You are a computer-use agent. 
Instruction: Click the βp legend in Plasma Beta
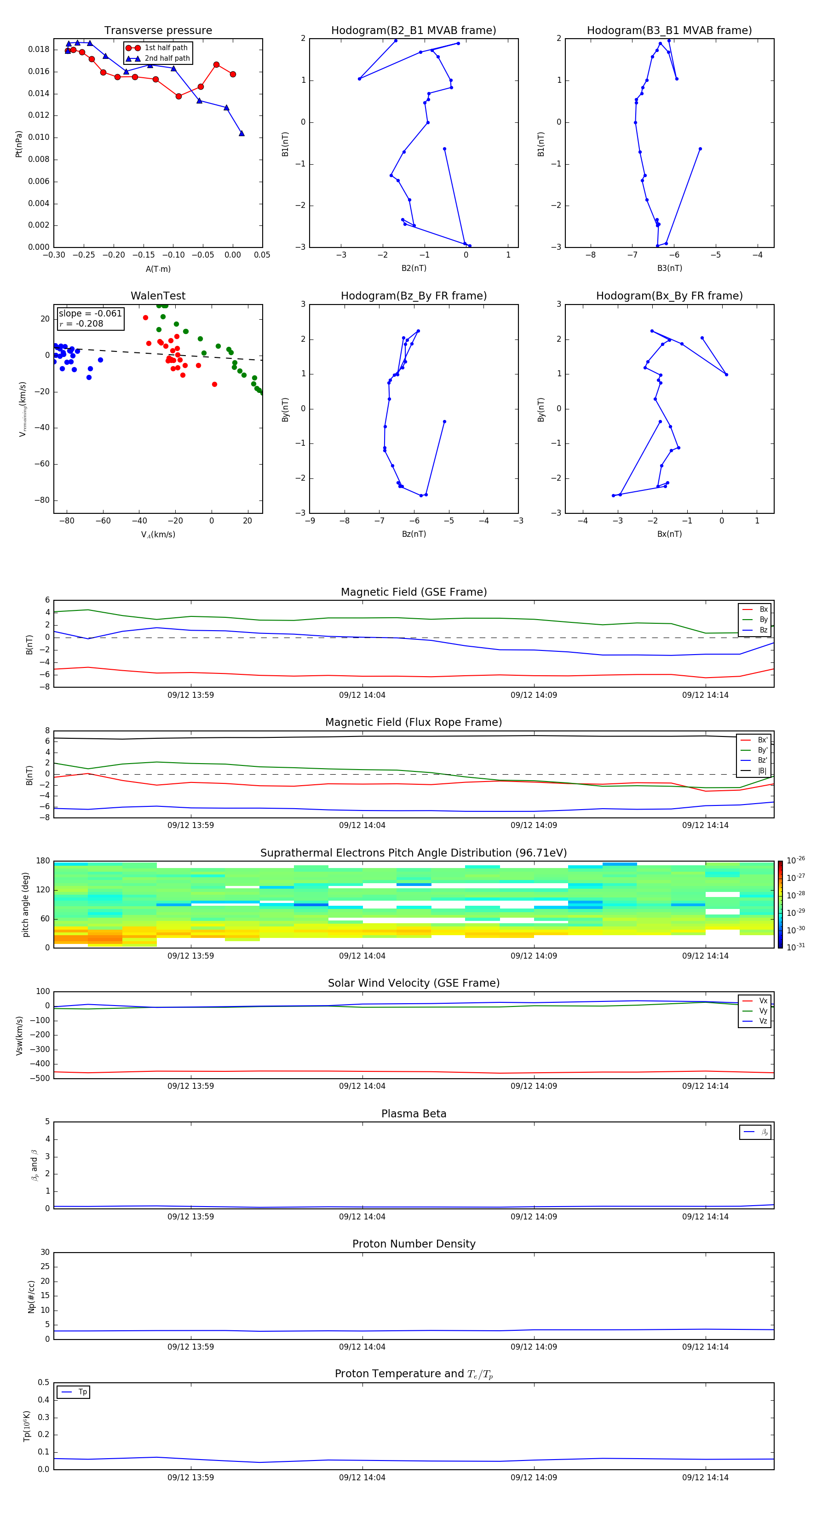[755, 1132]
